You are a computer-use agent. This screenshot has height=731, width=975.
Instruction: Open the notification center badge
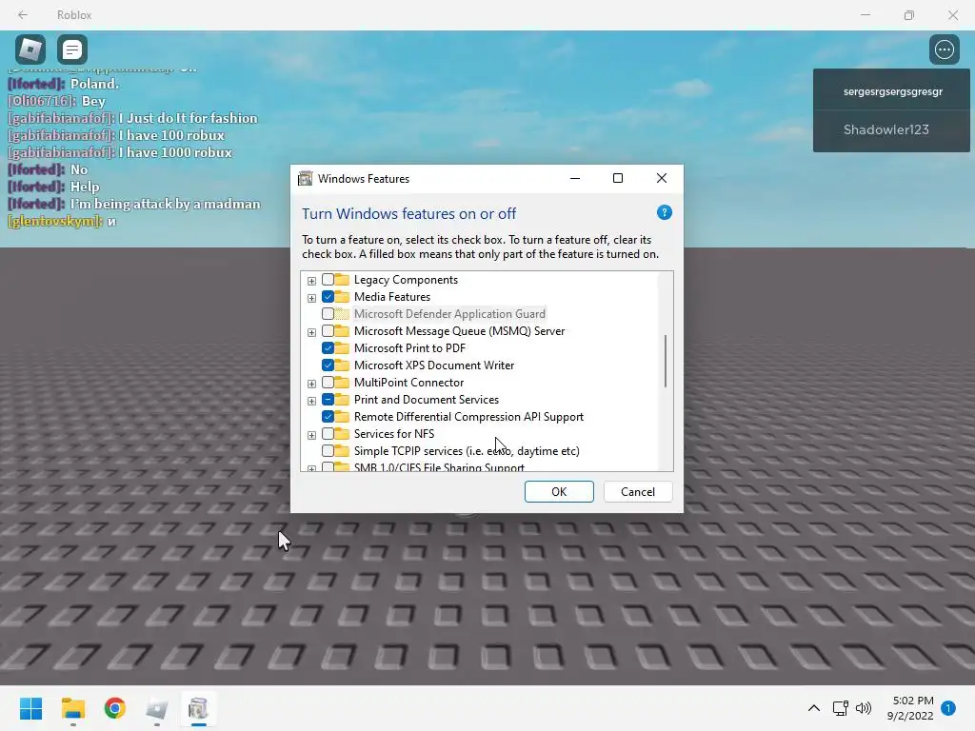(x=948, y=708)
